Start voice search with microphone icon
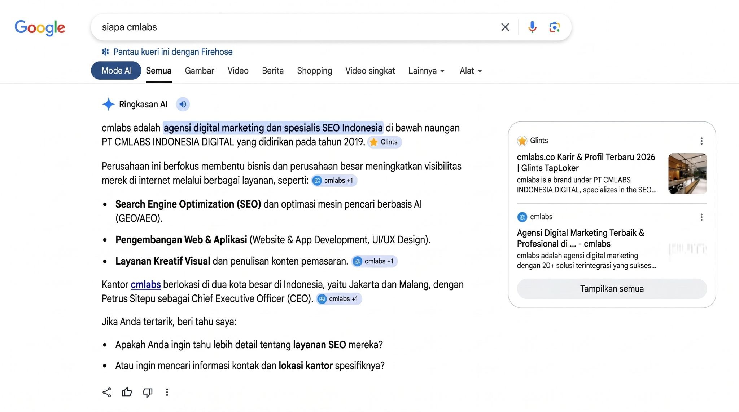The height and width of the screenshot is (412, 739). 532,27
